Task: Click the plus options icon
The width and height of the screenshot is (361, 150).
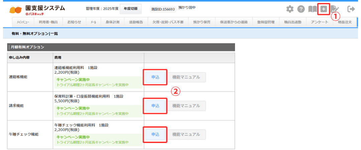Action: [x=324, y=9]
